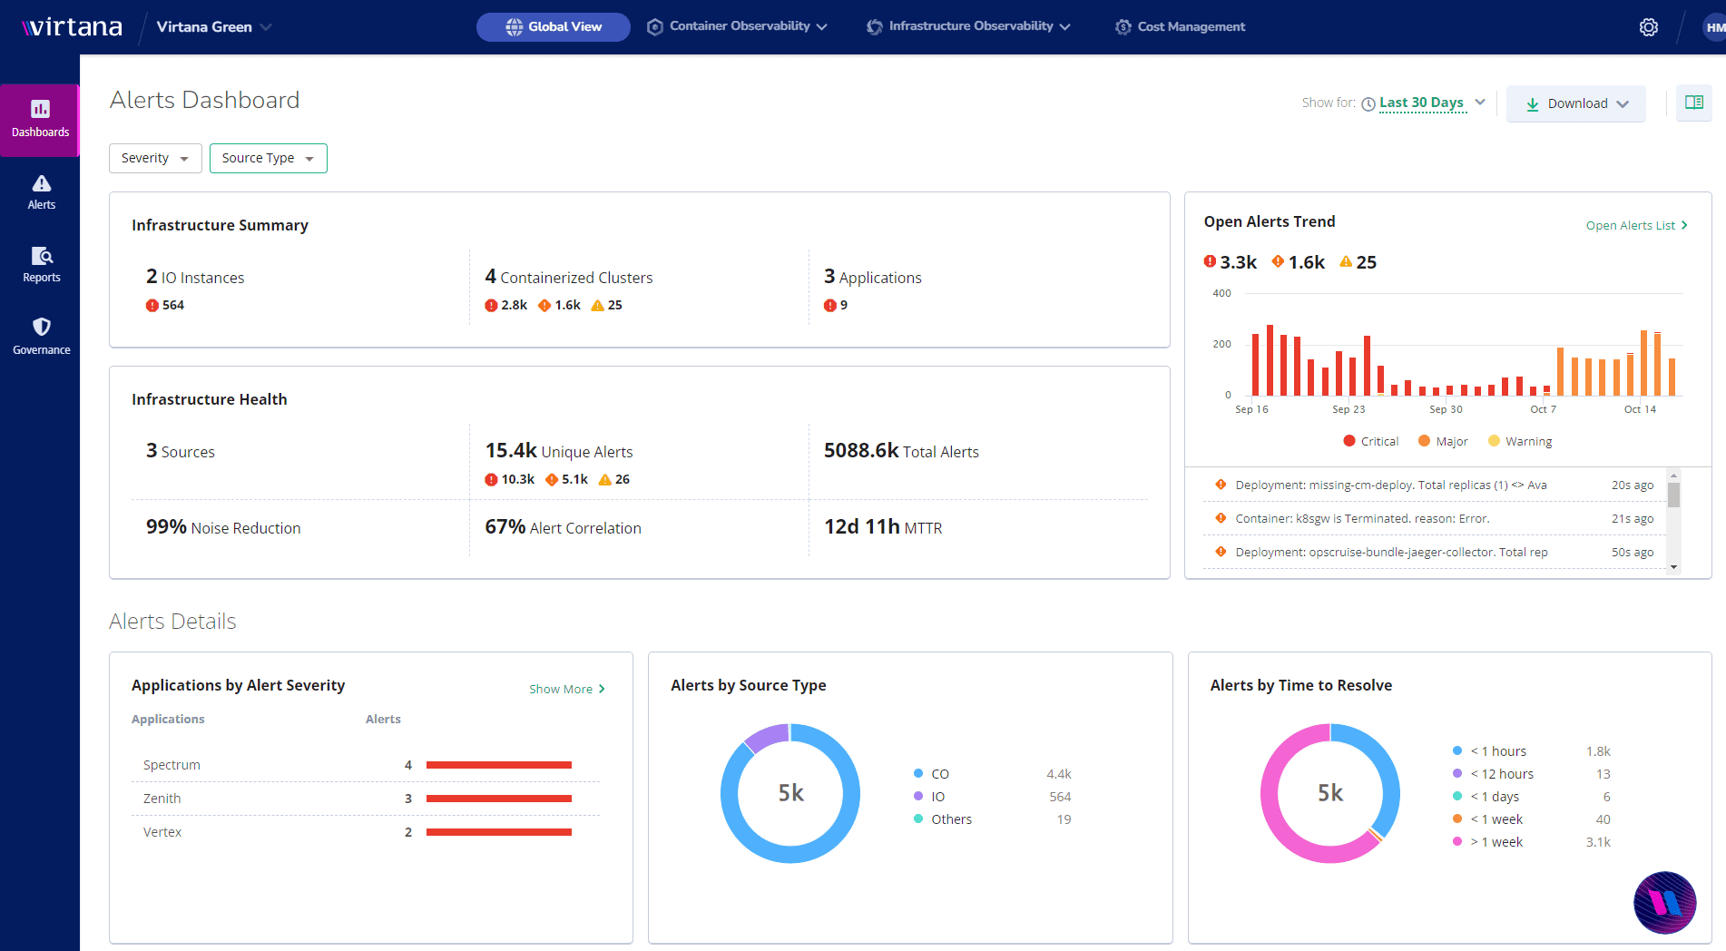Open the settings gear icon
The height and width of the screenshot is (951, 1726).
coord(1648,27)
